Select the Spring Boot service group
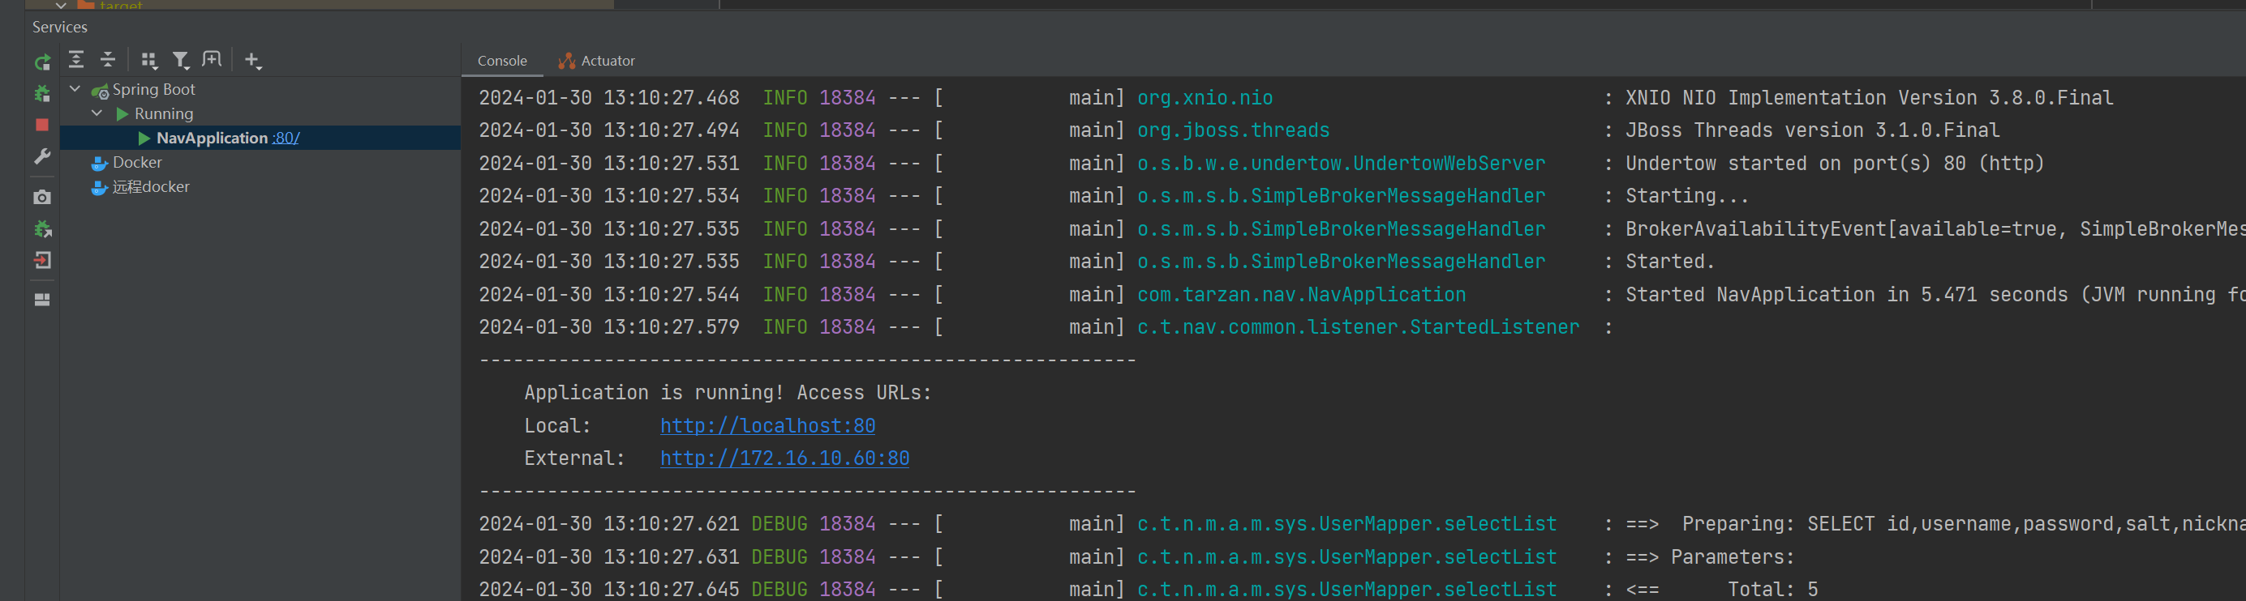2246x601 pixels. point(153,90)
